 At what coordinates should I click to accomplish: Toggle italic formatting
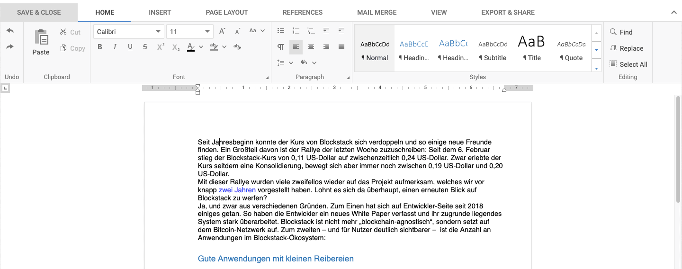[115, 47]
